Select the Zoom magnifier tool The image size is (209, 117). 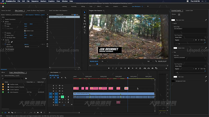coord(85,30)
